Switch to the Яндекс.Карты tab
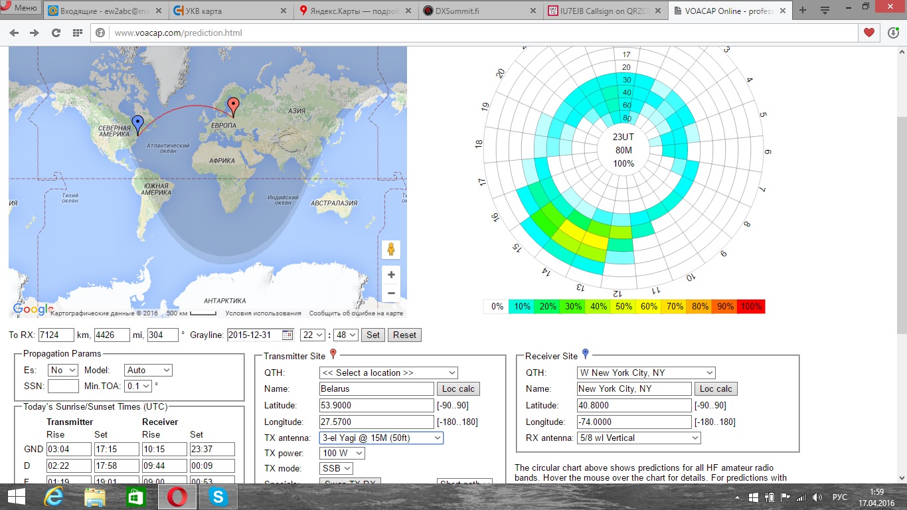Image resolution: width=907 pixels, height=510 pixels. (356, 11)
